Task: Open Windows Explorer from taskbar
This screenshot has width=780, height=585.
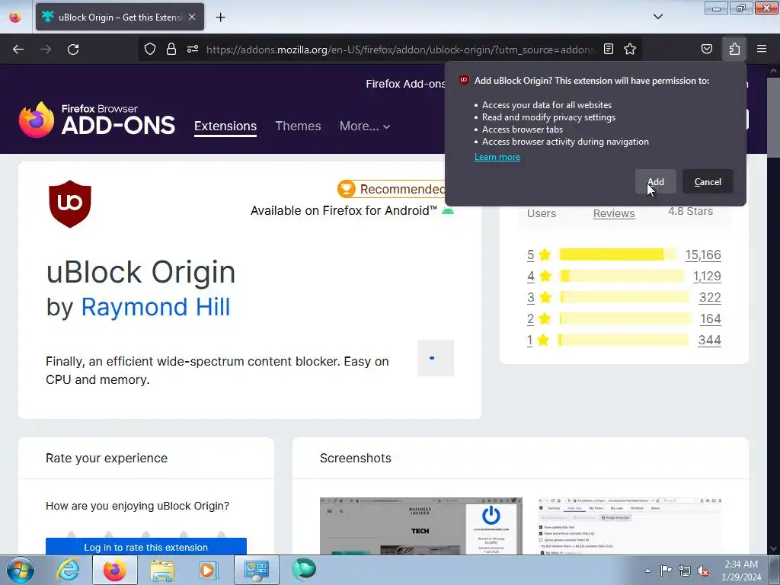Action: tap(162, 570)
